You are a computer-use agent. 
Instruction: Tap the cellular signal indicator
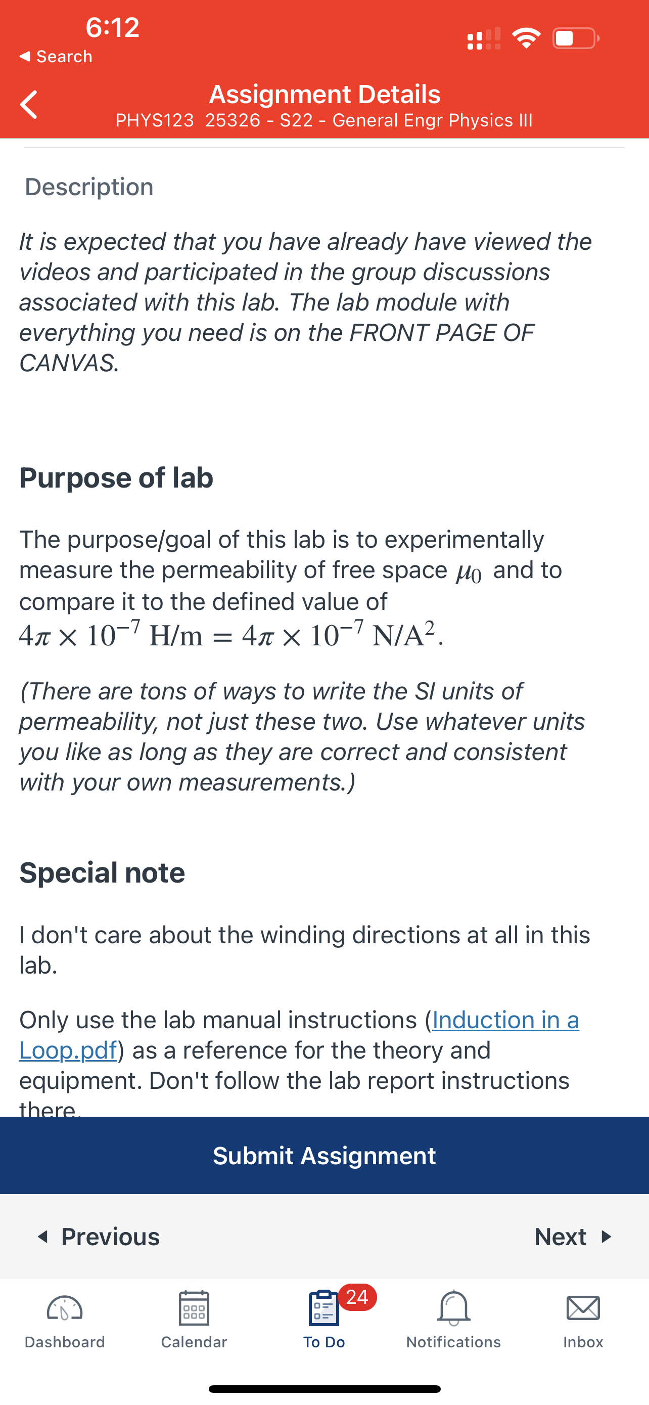pyautogui.click(x=484, y=38)
